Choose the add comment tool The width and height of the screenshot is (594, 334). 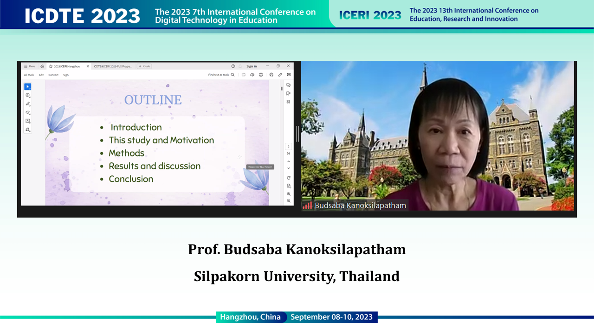28,95
